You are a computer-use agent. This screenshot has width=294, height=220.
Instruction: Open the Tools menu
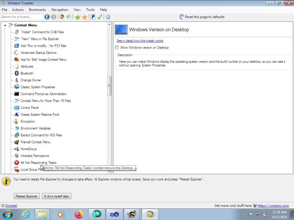coord(90,10)
